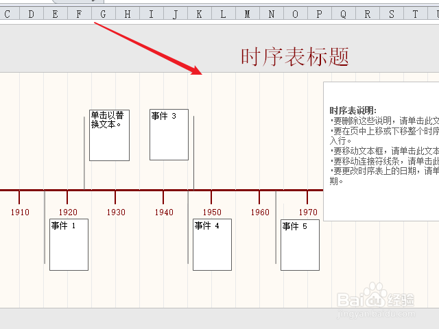Click the 1930 date label
Screen dimensions: 439x329
point(116,212)
